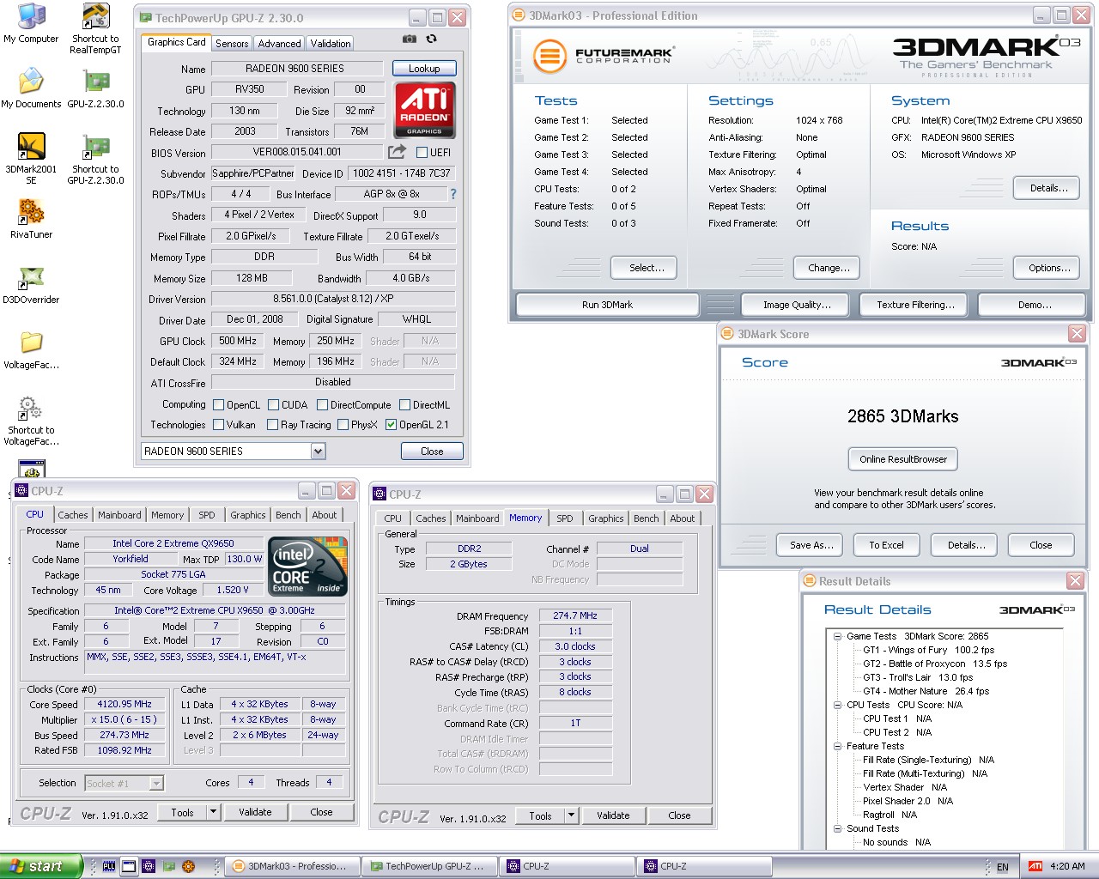Screen dimensions: 1099x879
Task: Toggle the DirectCompute checkbox
Action: (x=322, y=405)
